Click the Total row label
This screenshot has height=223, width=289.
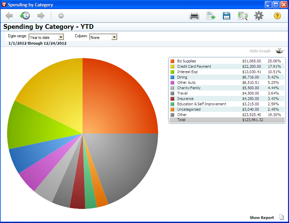181,120
